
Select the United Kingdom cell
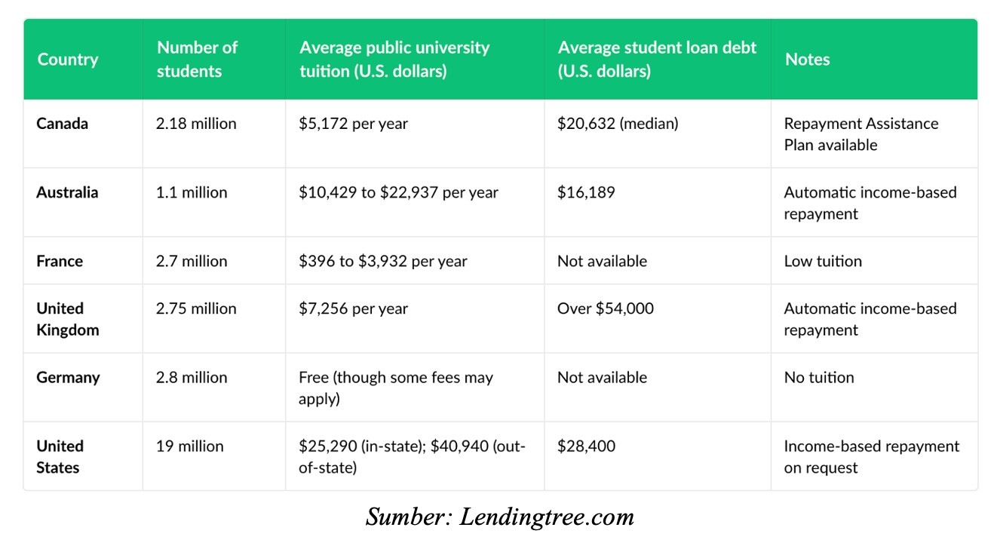tap(67, 319)
